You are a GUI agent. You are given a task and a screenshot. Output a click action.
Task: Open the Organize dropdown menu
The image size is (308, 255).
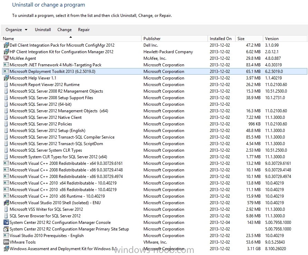click(x=16, y=30)
